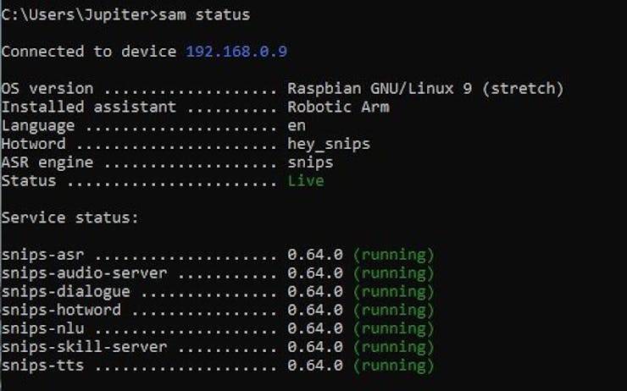Click the 192.168.0.9 device IP address

236,52
